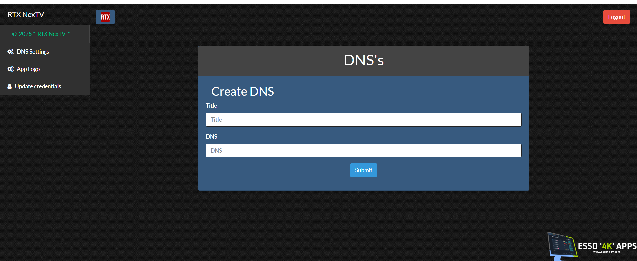637x261 pixels.
Task: Click into the DNS text box
Action: coord(363,150)
